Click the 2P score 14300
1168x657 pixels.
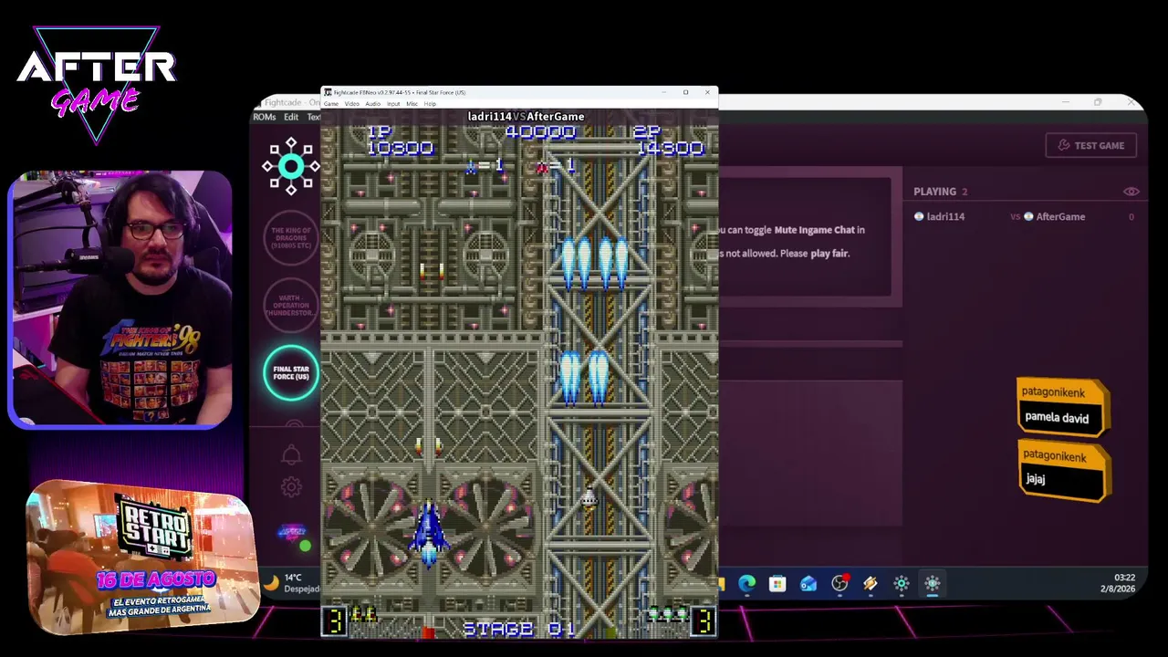671,149
